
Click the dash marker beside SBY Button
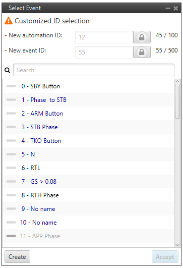click(11, 86)
